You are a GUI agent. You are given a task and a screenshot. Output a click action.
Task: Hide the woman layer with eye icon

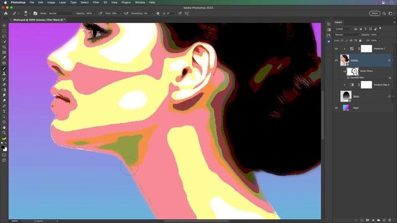tap(336, 60)
